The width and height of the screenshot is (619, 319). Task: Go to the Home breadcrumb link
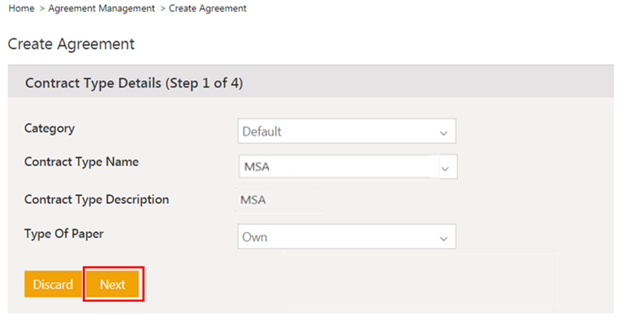pos(21,9)
